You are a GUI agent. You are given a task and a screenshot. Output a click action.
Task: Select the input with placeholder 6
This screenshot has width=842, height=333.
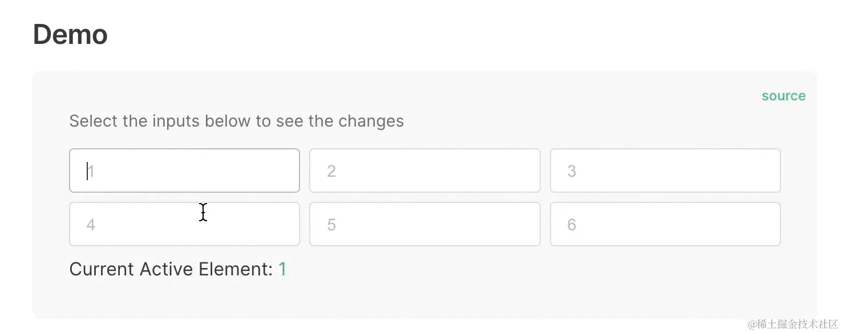pyautogui.click(x=665, y=224)
